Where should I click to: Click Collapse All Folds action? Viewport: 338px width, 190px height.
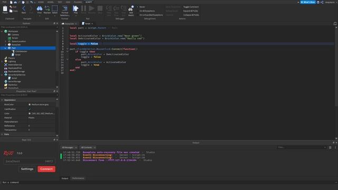[x=191, y=15]
